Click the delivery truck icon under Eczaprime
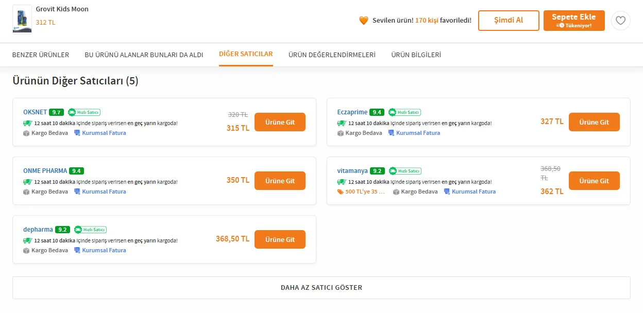 pos(341,123)
